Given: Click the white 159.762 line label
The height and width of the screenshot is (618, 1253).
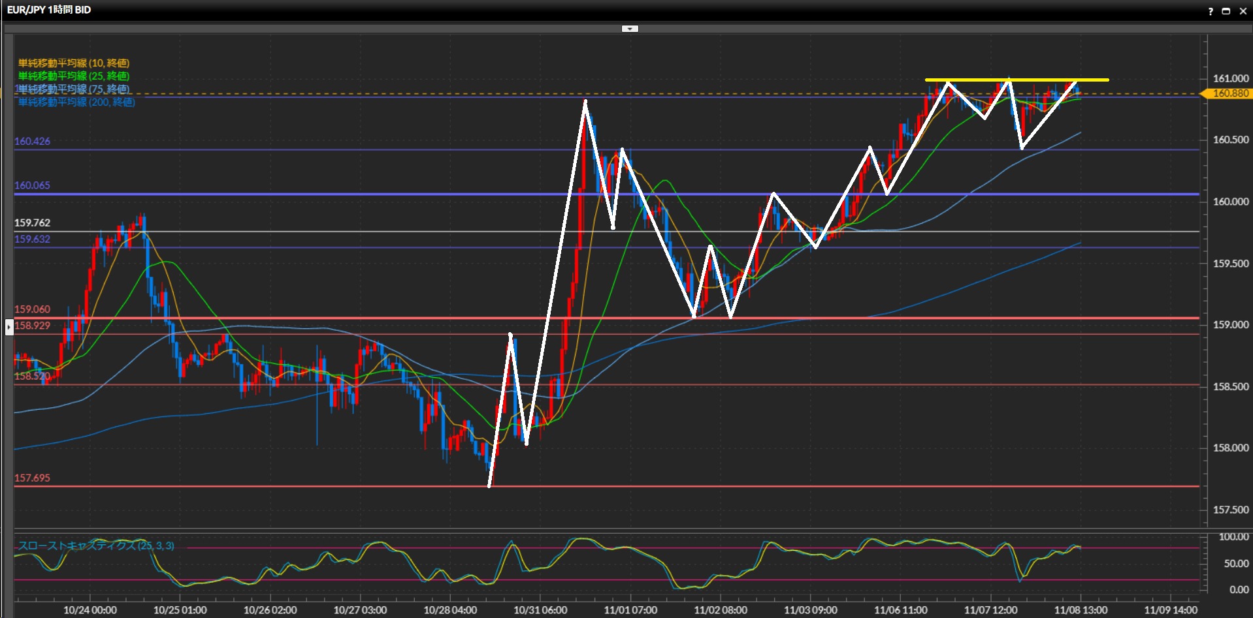Looking at the screenshot, I should coord(33,223).
